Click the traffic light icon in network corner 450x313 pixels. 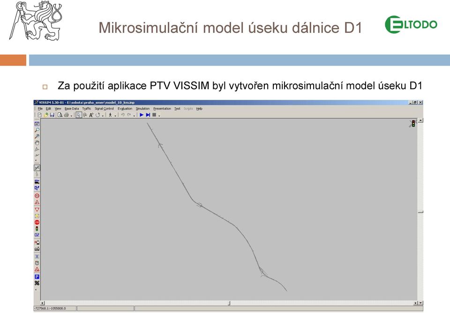point(412,124)
